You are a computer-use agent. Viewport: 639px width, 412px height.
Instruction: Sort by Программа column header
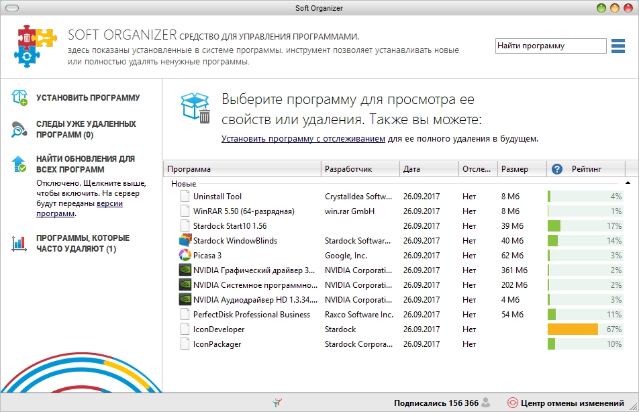242,168
